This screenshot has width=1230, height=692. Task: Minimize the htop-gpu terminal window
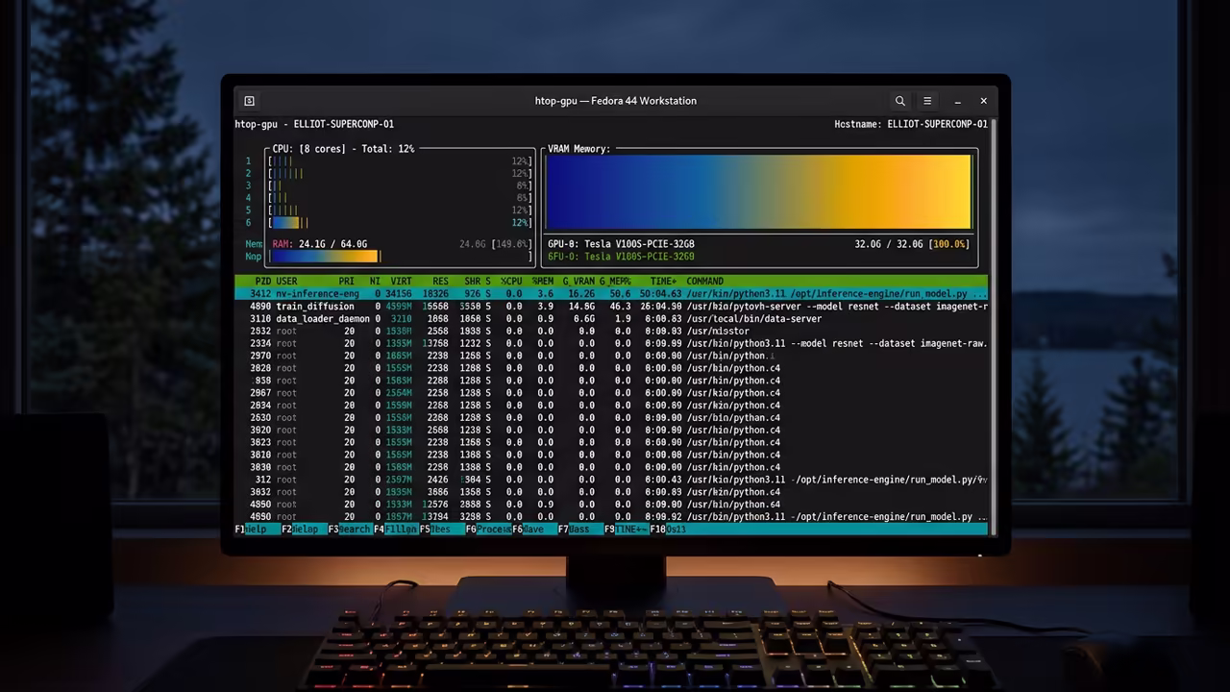tap(957, 101)
